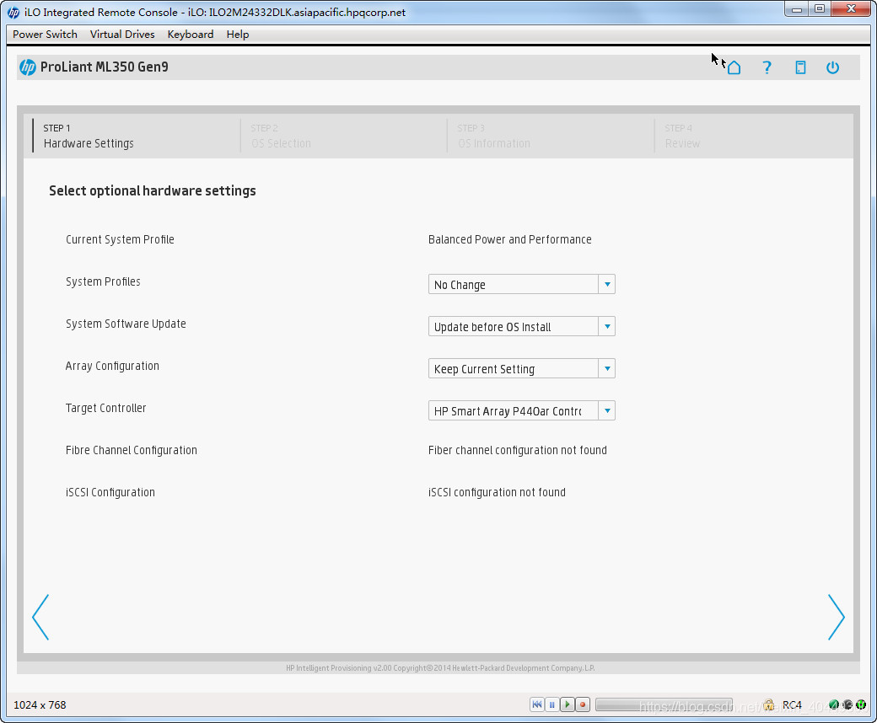Close the iLO Remote Console window

(x=851, y=9)
